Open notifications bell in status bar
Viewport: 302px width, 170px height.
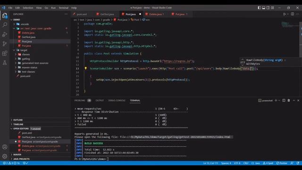298,163
